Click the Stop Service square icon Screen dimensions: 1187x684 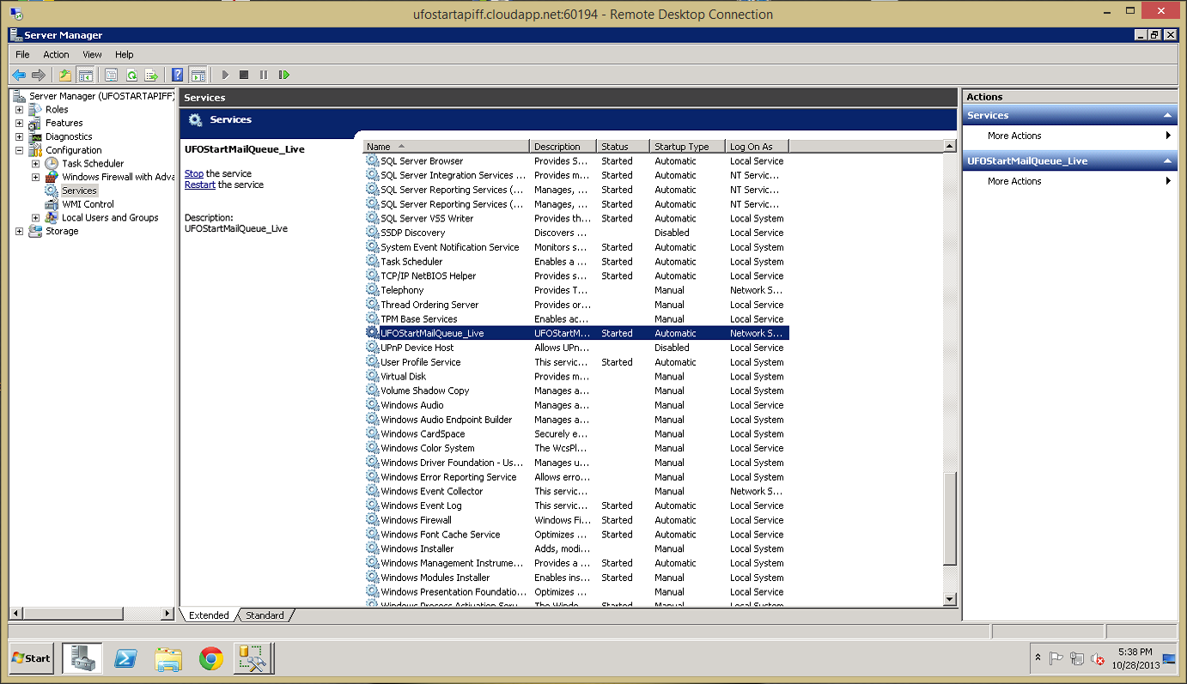click(244, 75)
